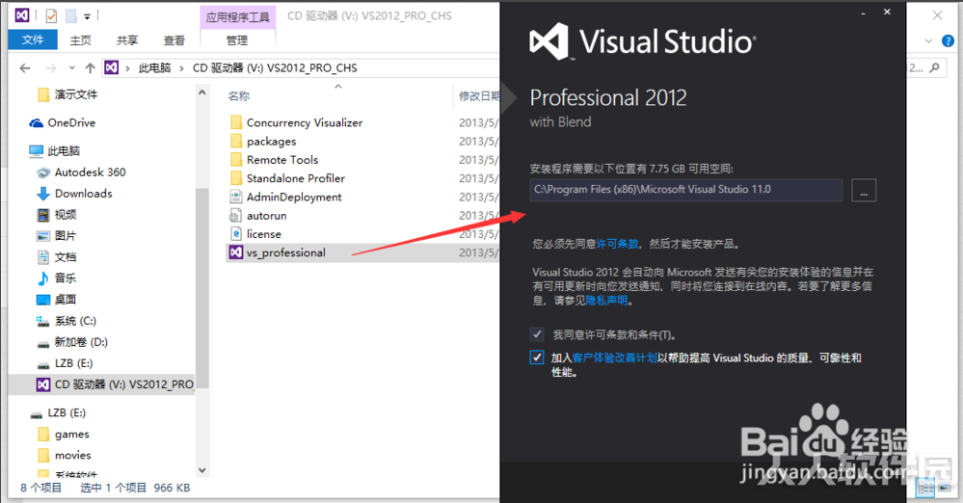Expand chevron after 此电脑 in address bar
Image resolution: width=963 pixels, height=503 pixels.
(182, 68)
